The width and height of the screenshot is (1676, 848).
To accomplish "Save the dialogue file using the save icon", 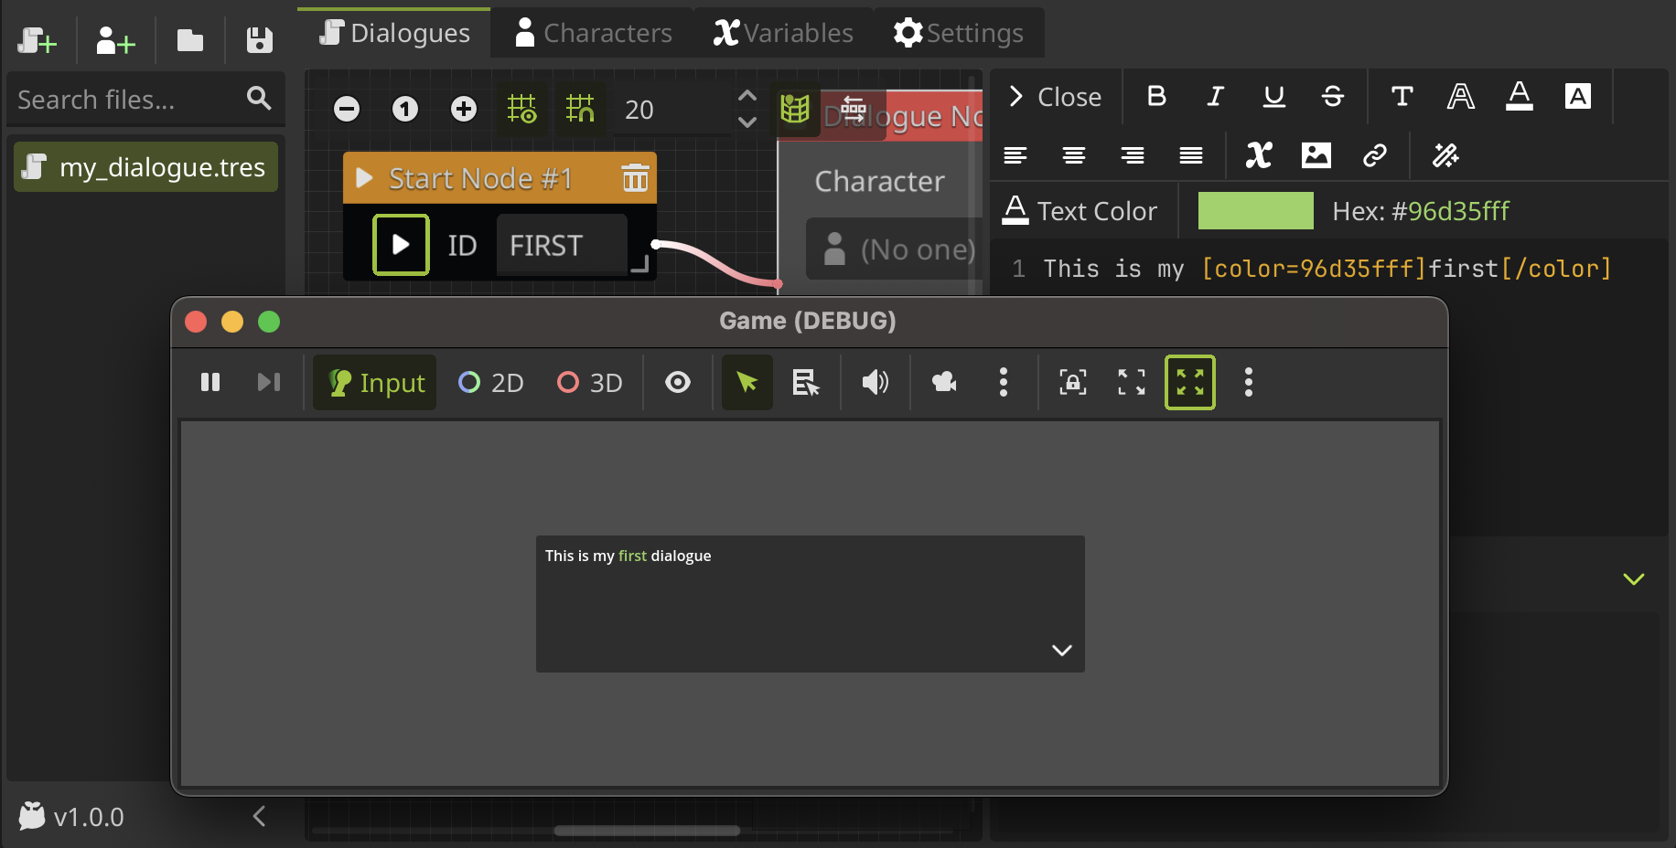I will (258, 39).
